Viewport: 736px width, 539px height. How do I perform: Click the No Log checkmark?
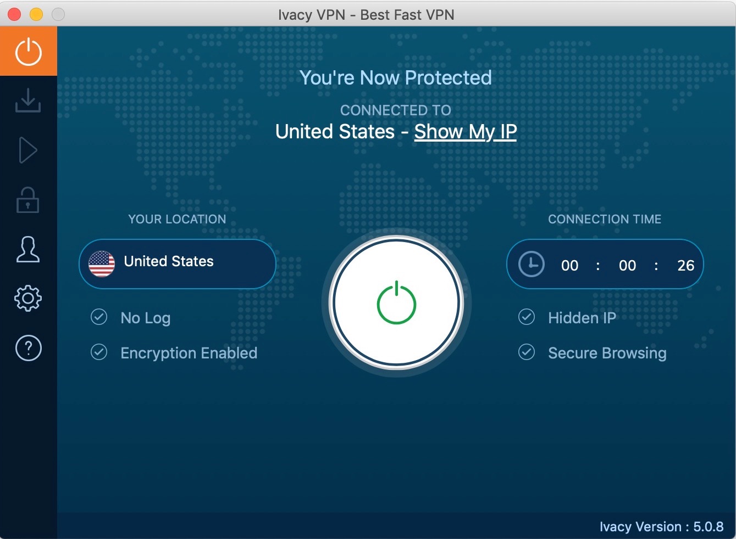[x=99, y=317]
